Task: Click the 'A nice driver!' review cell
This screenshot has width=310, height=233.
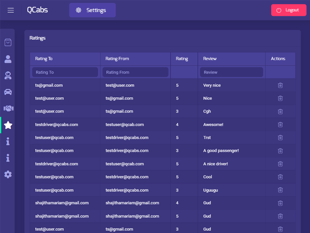Action: click(x=232, y=164)
